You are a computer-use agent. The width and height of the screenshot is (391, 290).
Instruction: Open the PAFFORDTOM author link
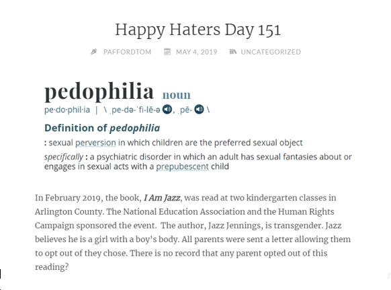[x=128, y=52]
